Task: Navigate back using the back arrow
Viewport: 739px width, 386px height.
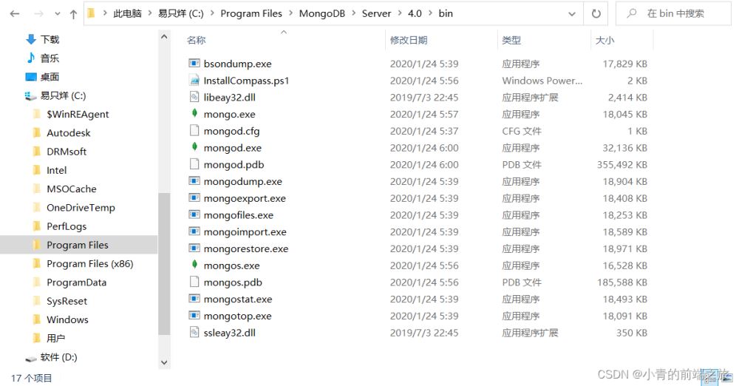Action: [x=16, y=14]
